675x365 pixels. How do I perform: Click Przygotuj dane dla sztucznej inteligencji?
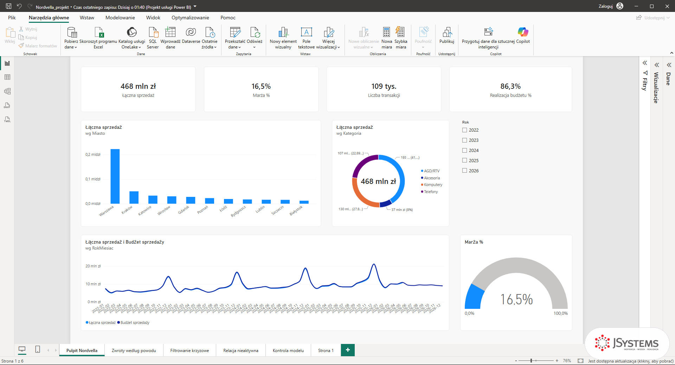click(x=488, y=38)
